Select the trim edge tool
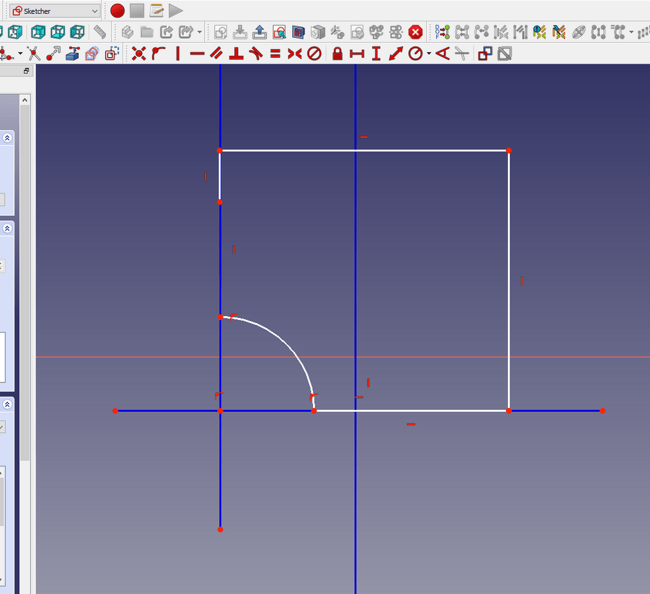The image size is (650, 594). (34, 53)
